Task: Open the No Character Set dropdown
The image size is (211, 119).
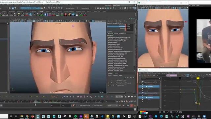Action: coord(85,105)
